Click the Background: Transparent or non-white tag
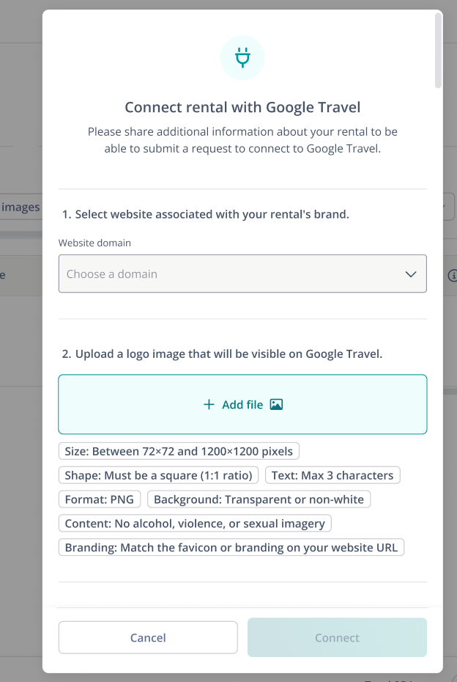Viewport: 457px width, 682px height. coord(259,499)
